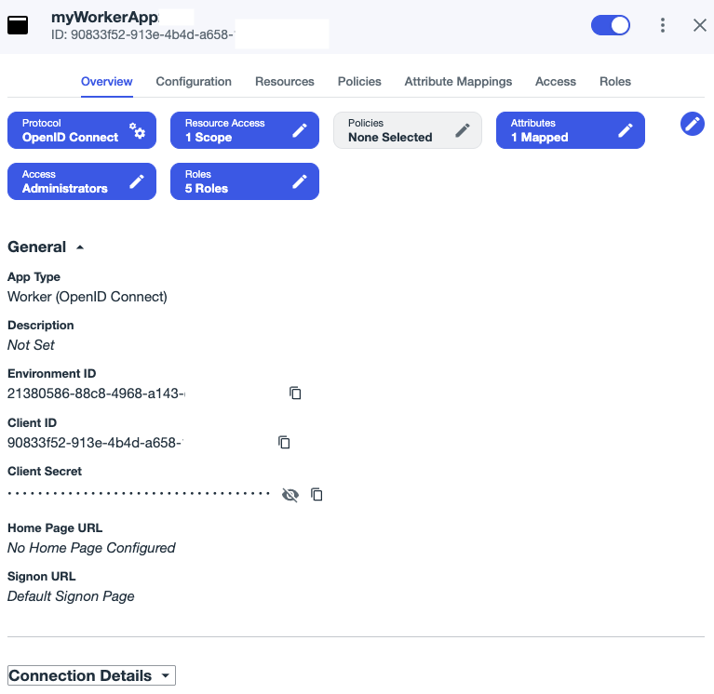This screenshot has height=694, width=714.
Task: Click pencil icon on Policies tile
Action: (463, 131)
